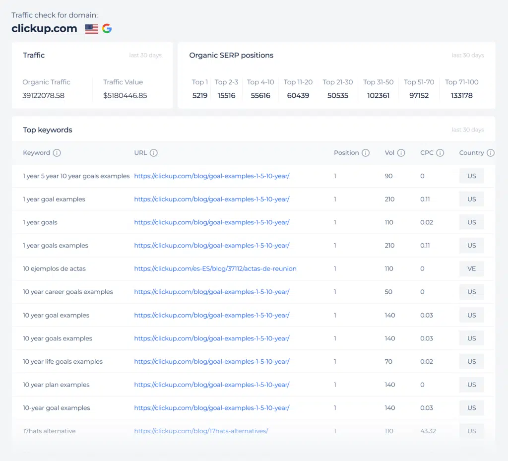508x461 pixels.
Task: Click the US flag icon near clickup.com
Action: coord(92,29)
